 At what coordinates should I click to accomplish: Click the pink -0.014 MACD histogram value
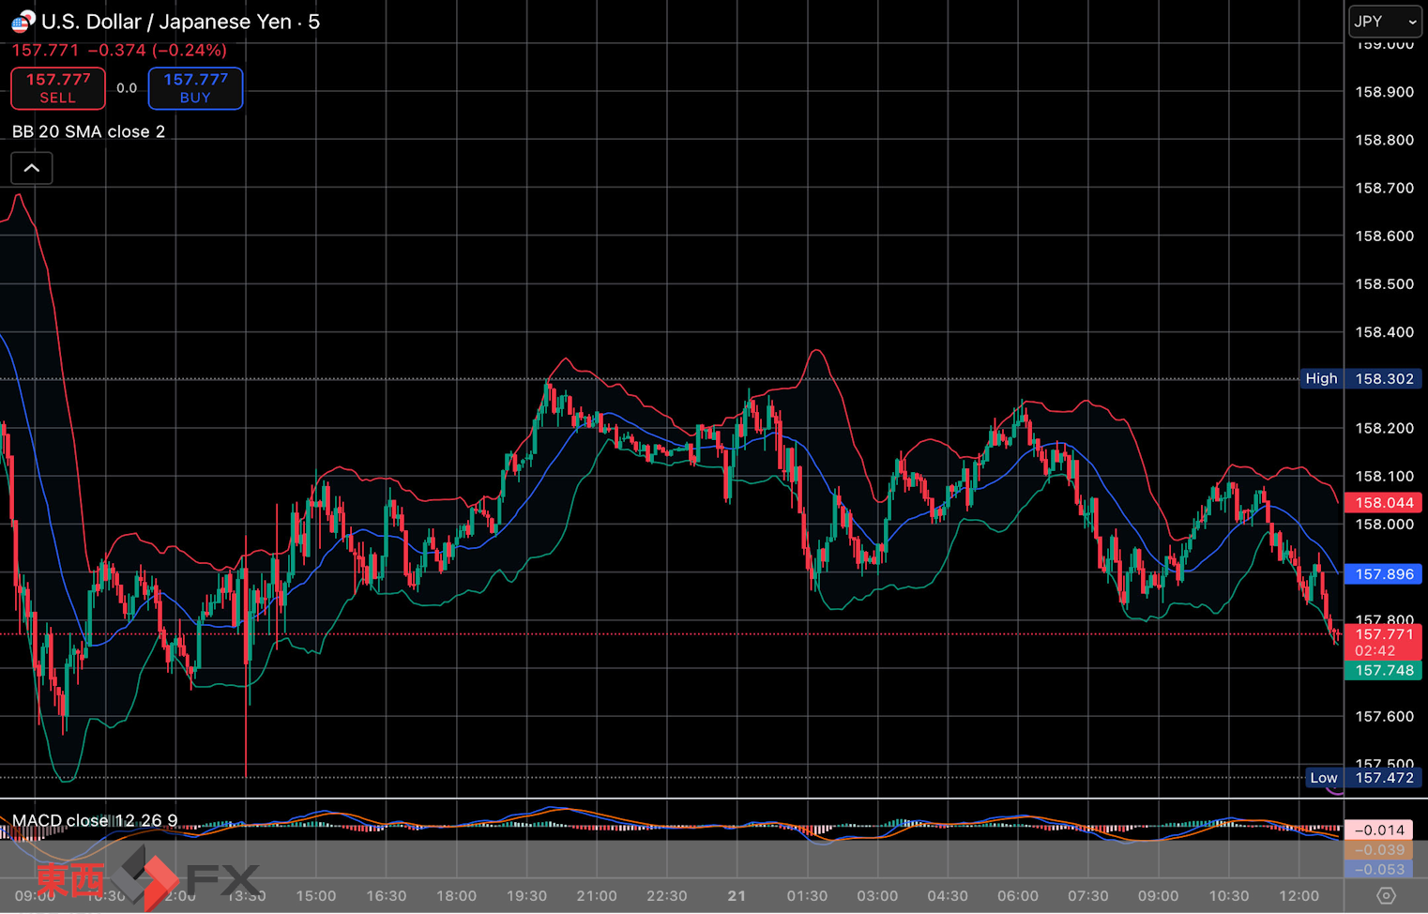pyautogui.click(x=1378, y=830)
